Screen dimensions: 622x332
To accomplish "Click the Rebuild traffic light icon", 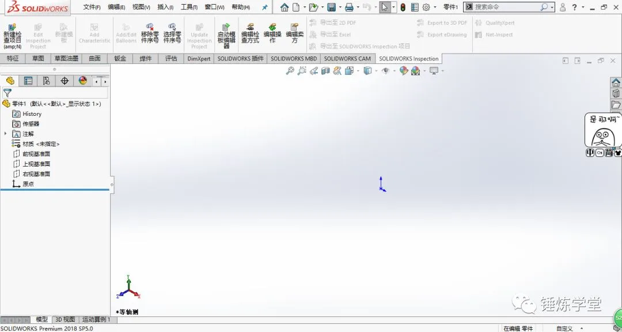I will coord(403,7).
